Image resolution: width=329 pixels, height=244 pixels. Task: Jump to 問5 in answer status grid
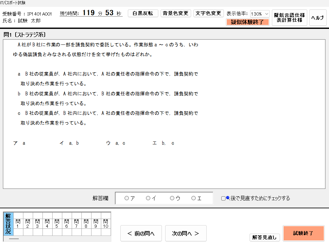point(57,224)
